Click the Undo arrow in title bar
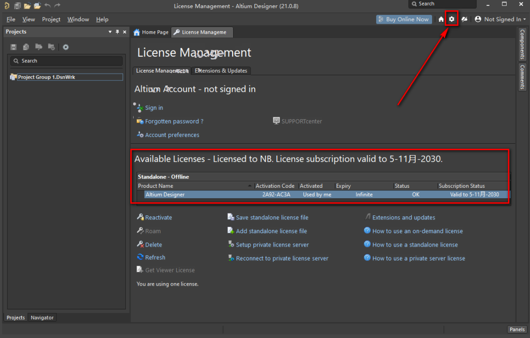This screenshot has height=338, width=530. click(48, 5)
